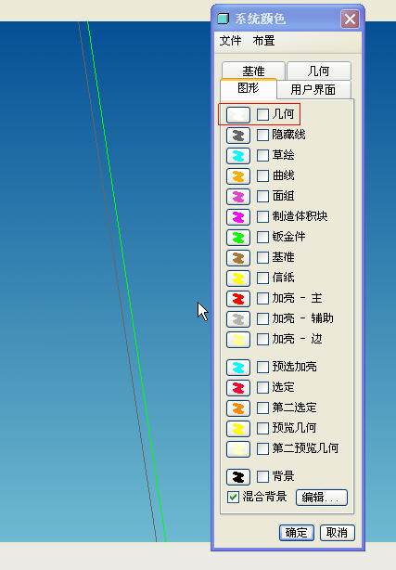
Task: Tick the 几何 checkbox
Action: (262, 114)
